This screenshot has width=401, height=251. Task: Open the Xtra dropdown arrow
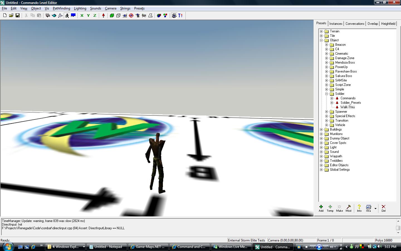click(x=375, y=208)
